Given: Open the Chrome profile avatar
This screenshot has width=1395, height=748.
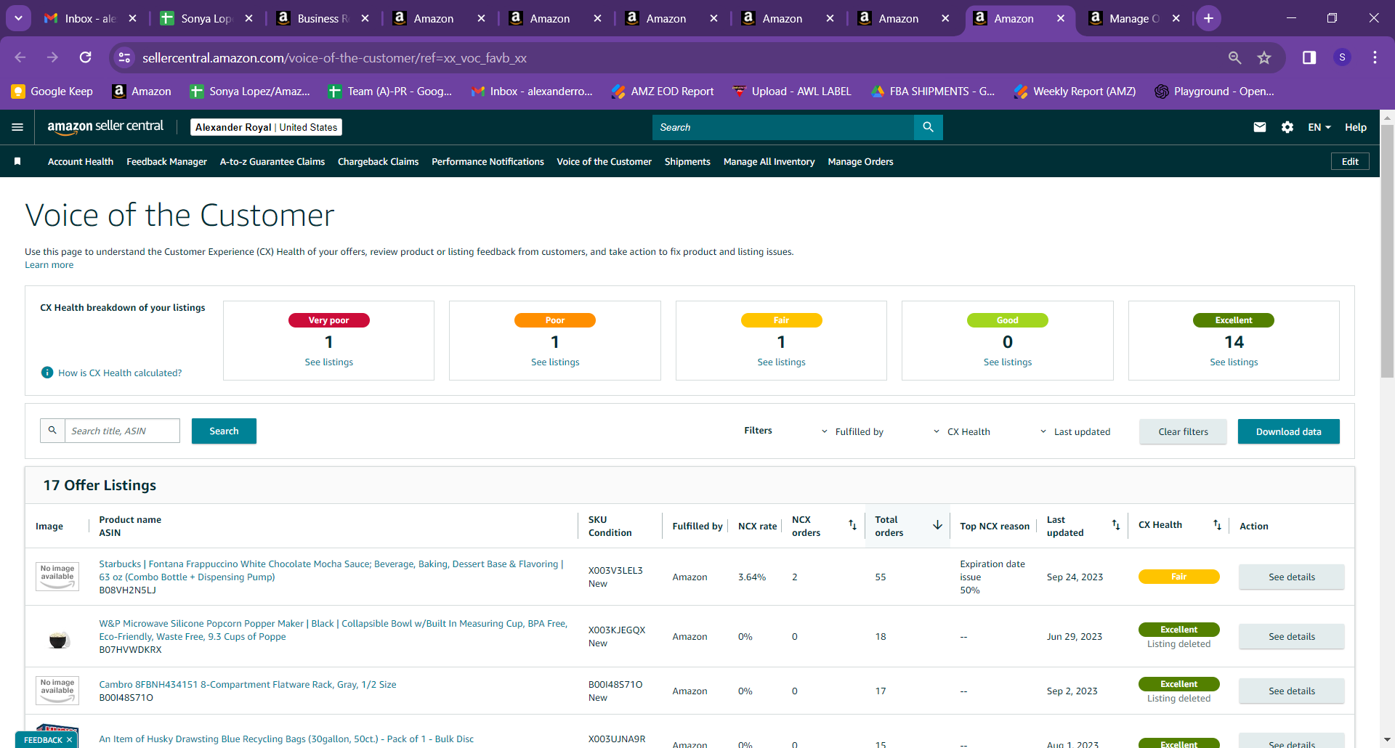Looking at the screenshot, I should (x=1342, y=57).
